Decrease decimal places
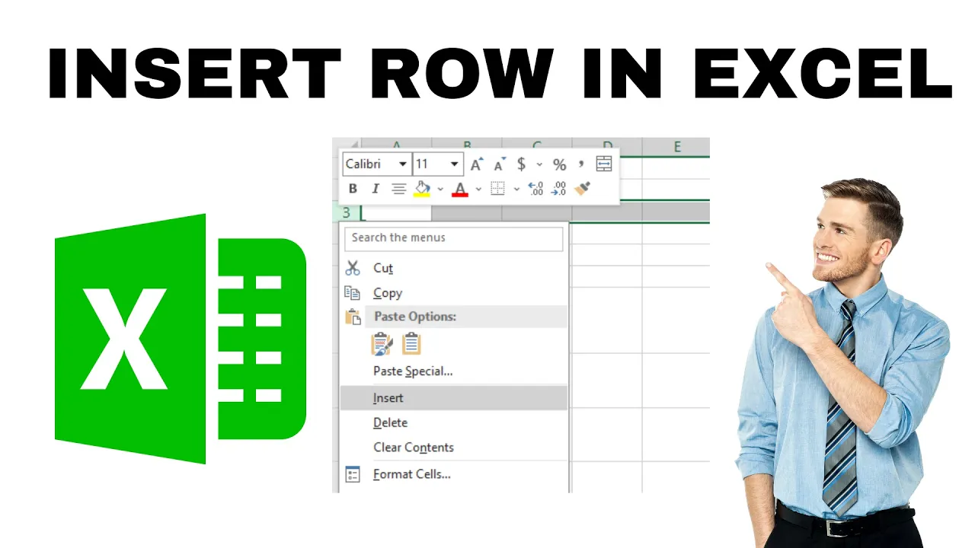The width and height of the screenshot is (975, 548). click(x=559, y=189)
